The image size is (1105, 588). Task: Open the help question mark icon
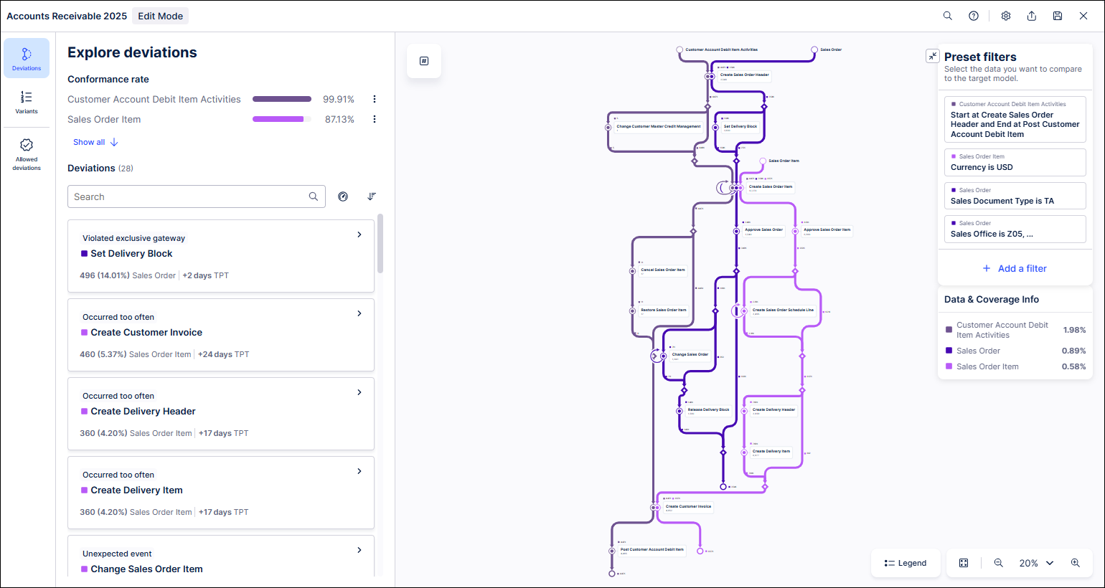[x=974, y=16]
